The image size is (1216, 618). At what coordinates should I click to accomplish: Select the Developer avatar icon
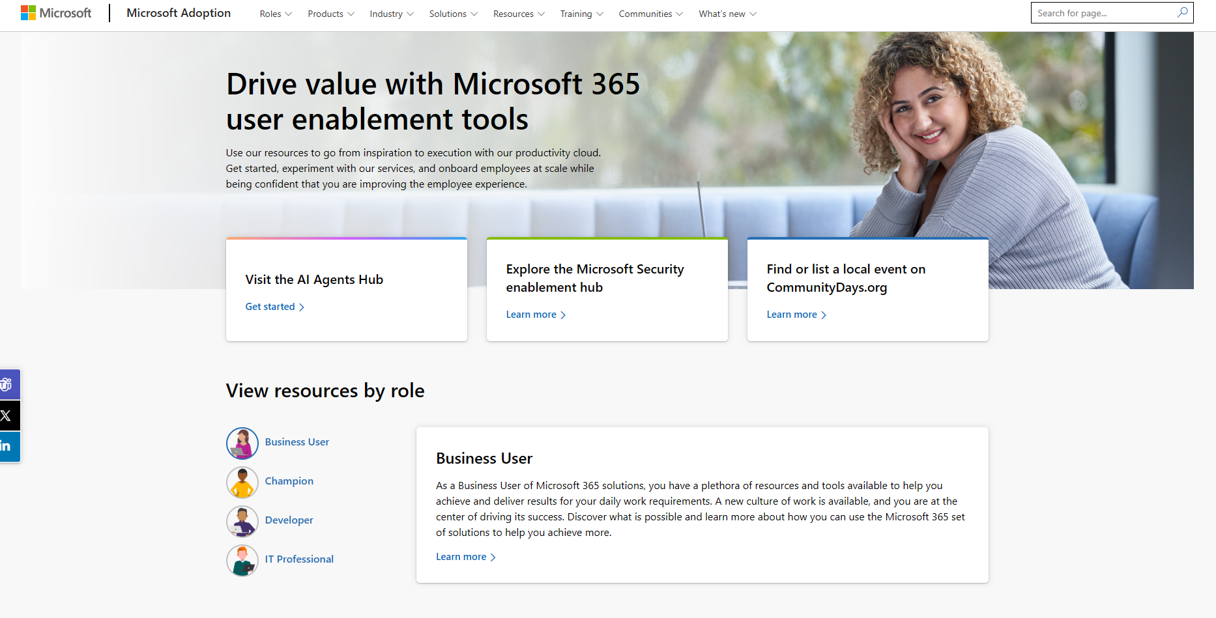tap(242, 522)
